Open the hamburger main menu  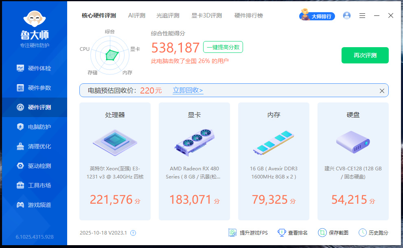point(362,16)
